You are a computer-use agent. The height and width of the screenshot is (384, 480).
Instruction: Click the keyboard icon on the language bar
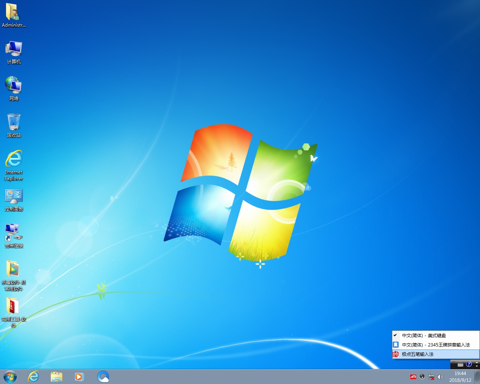click(460, 364)
